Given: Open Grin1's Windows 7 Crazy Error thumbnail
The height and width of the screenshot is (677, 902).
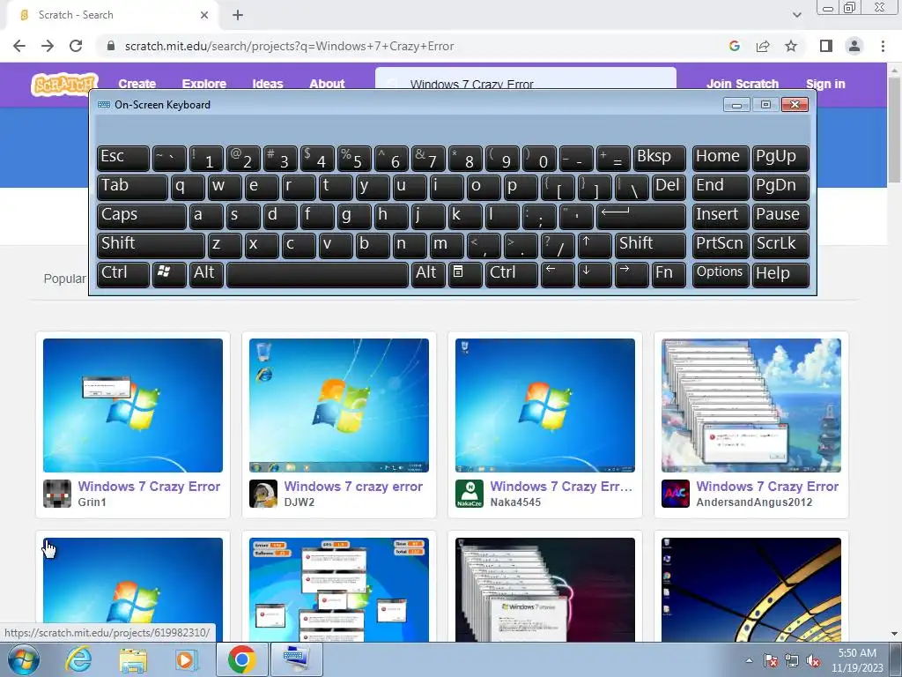Looking at the screenshot, I should point(133,405).
